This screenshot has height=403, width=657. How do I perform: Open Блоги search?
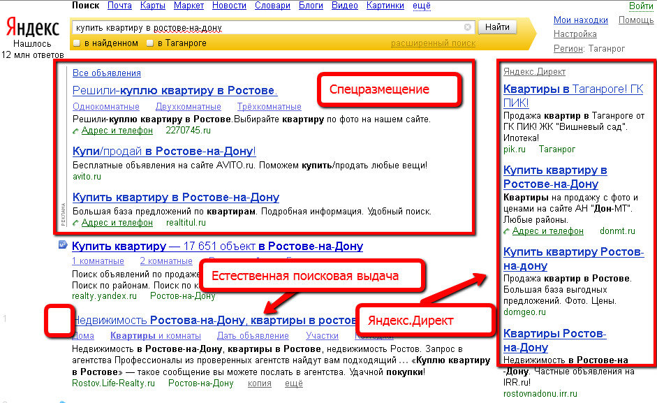tap(311, 6)
